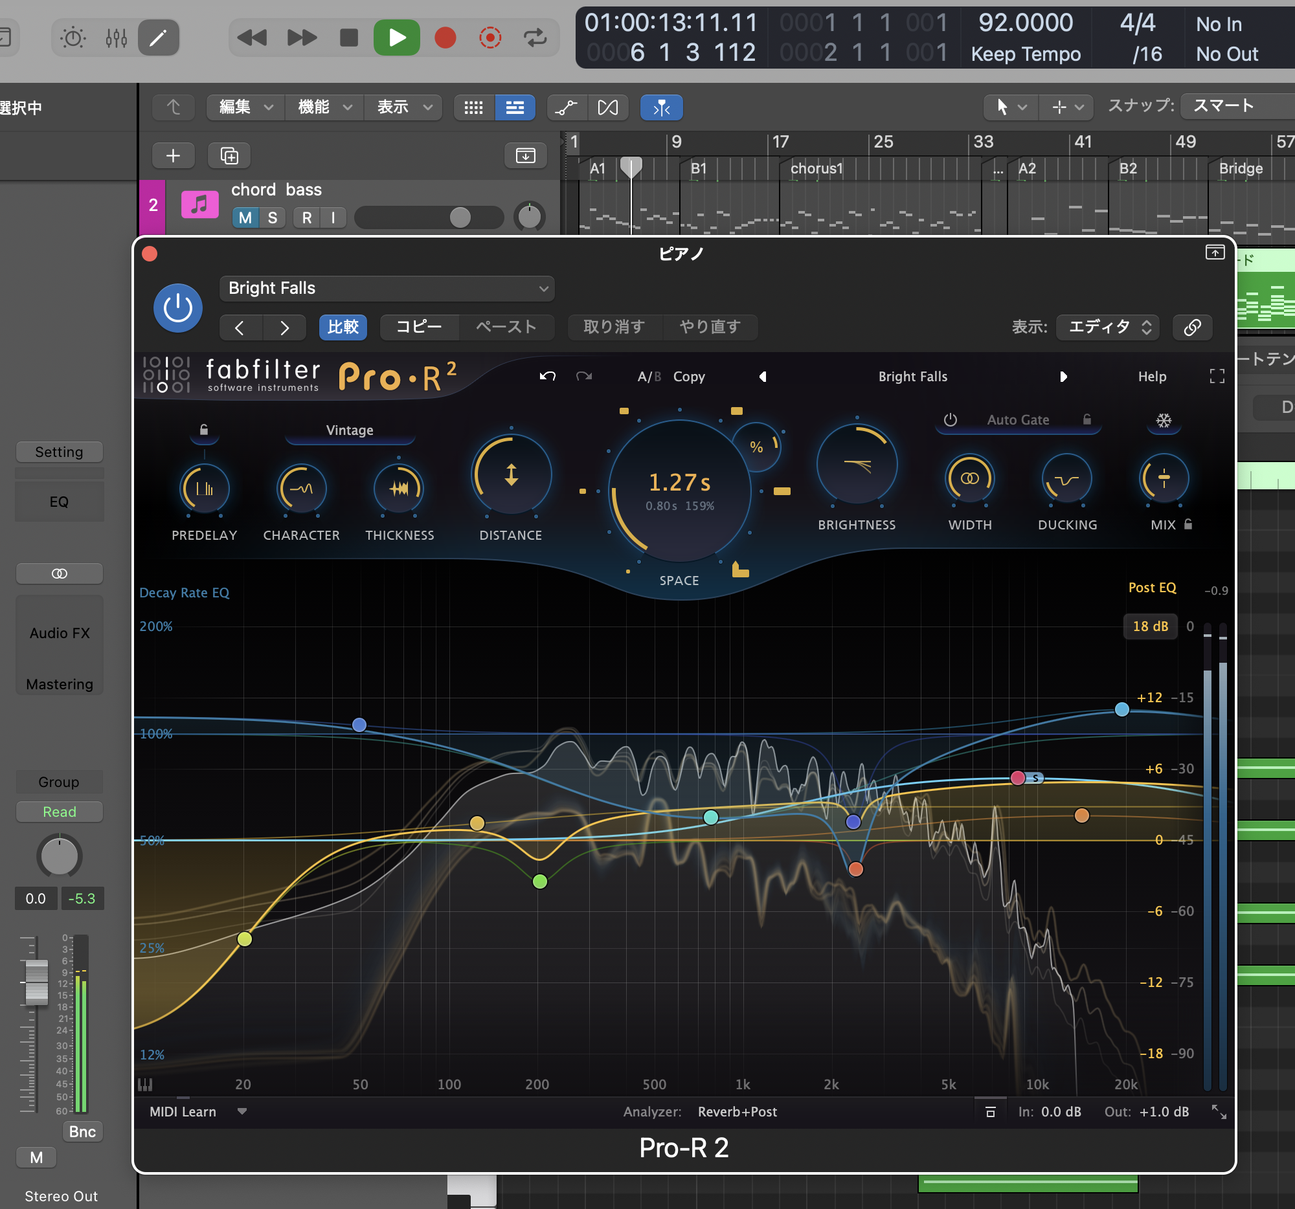Image resolution: width=1295 pixels, height=1209 pixels.
Task: Start playback with the green Play button
Action: click(396, 38)
